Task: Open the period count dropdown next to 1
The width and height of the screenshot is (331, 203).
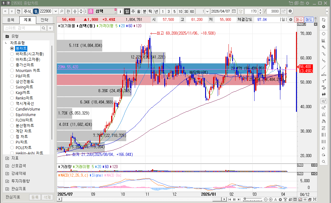Action: (x=207, y=11)
